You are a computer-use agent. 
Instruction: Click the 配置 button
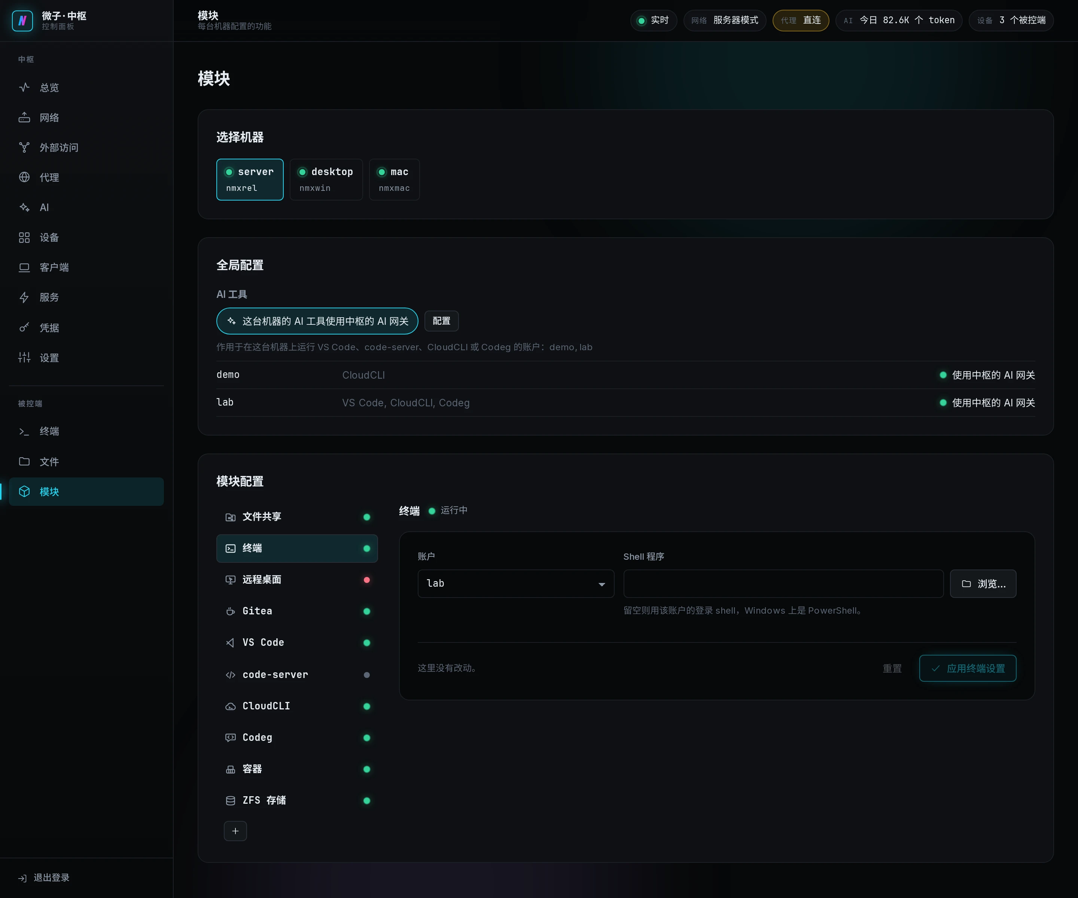tap(441, 321)
